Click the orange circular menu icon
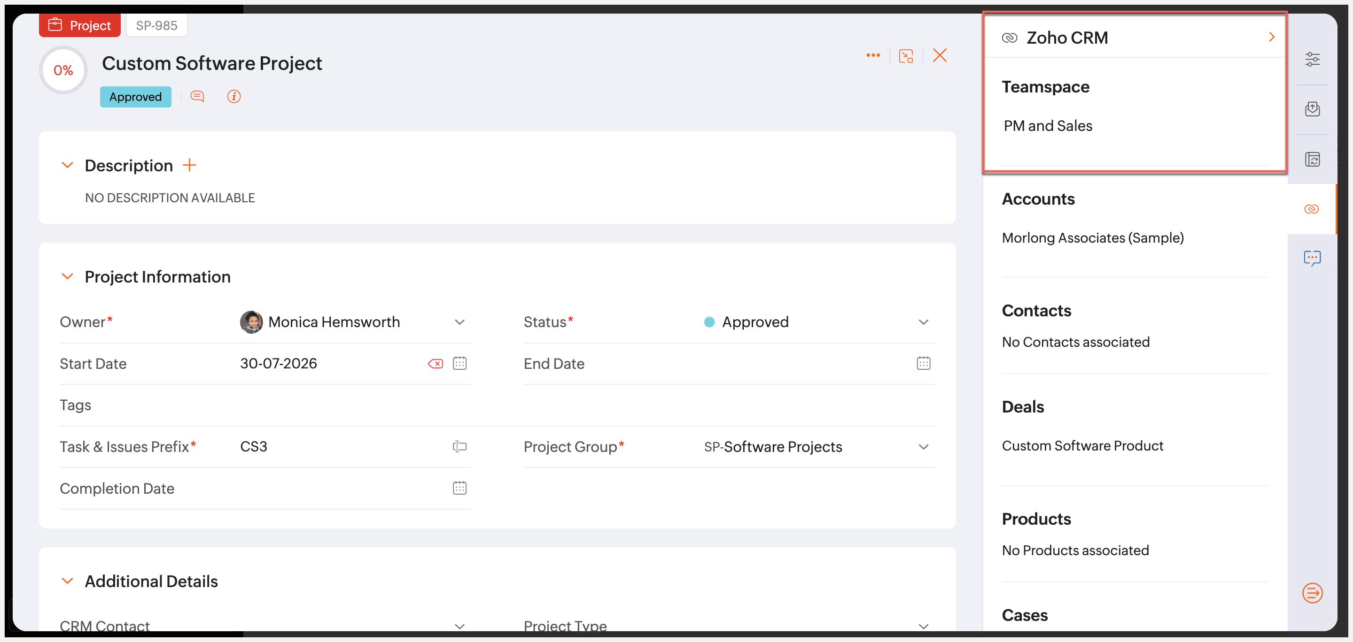 pyautogui.click(x=1312, y=593)
